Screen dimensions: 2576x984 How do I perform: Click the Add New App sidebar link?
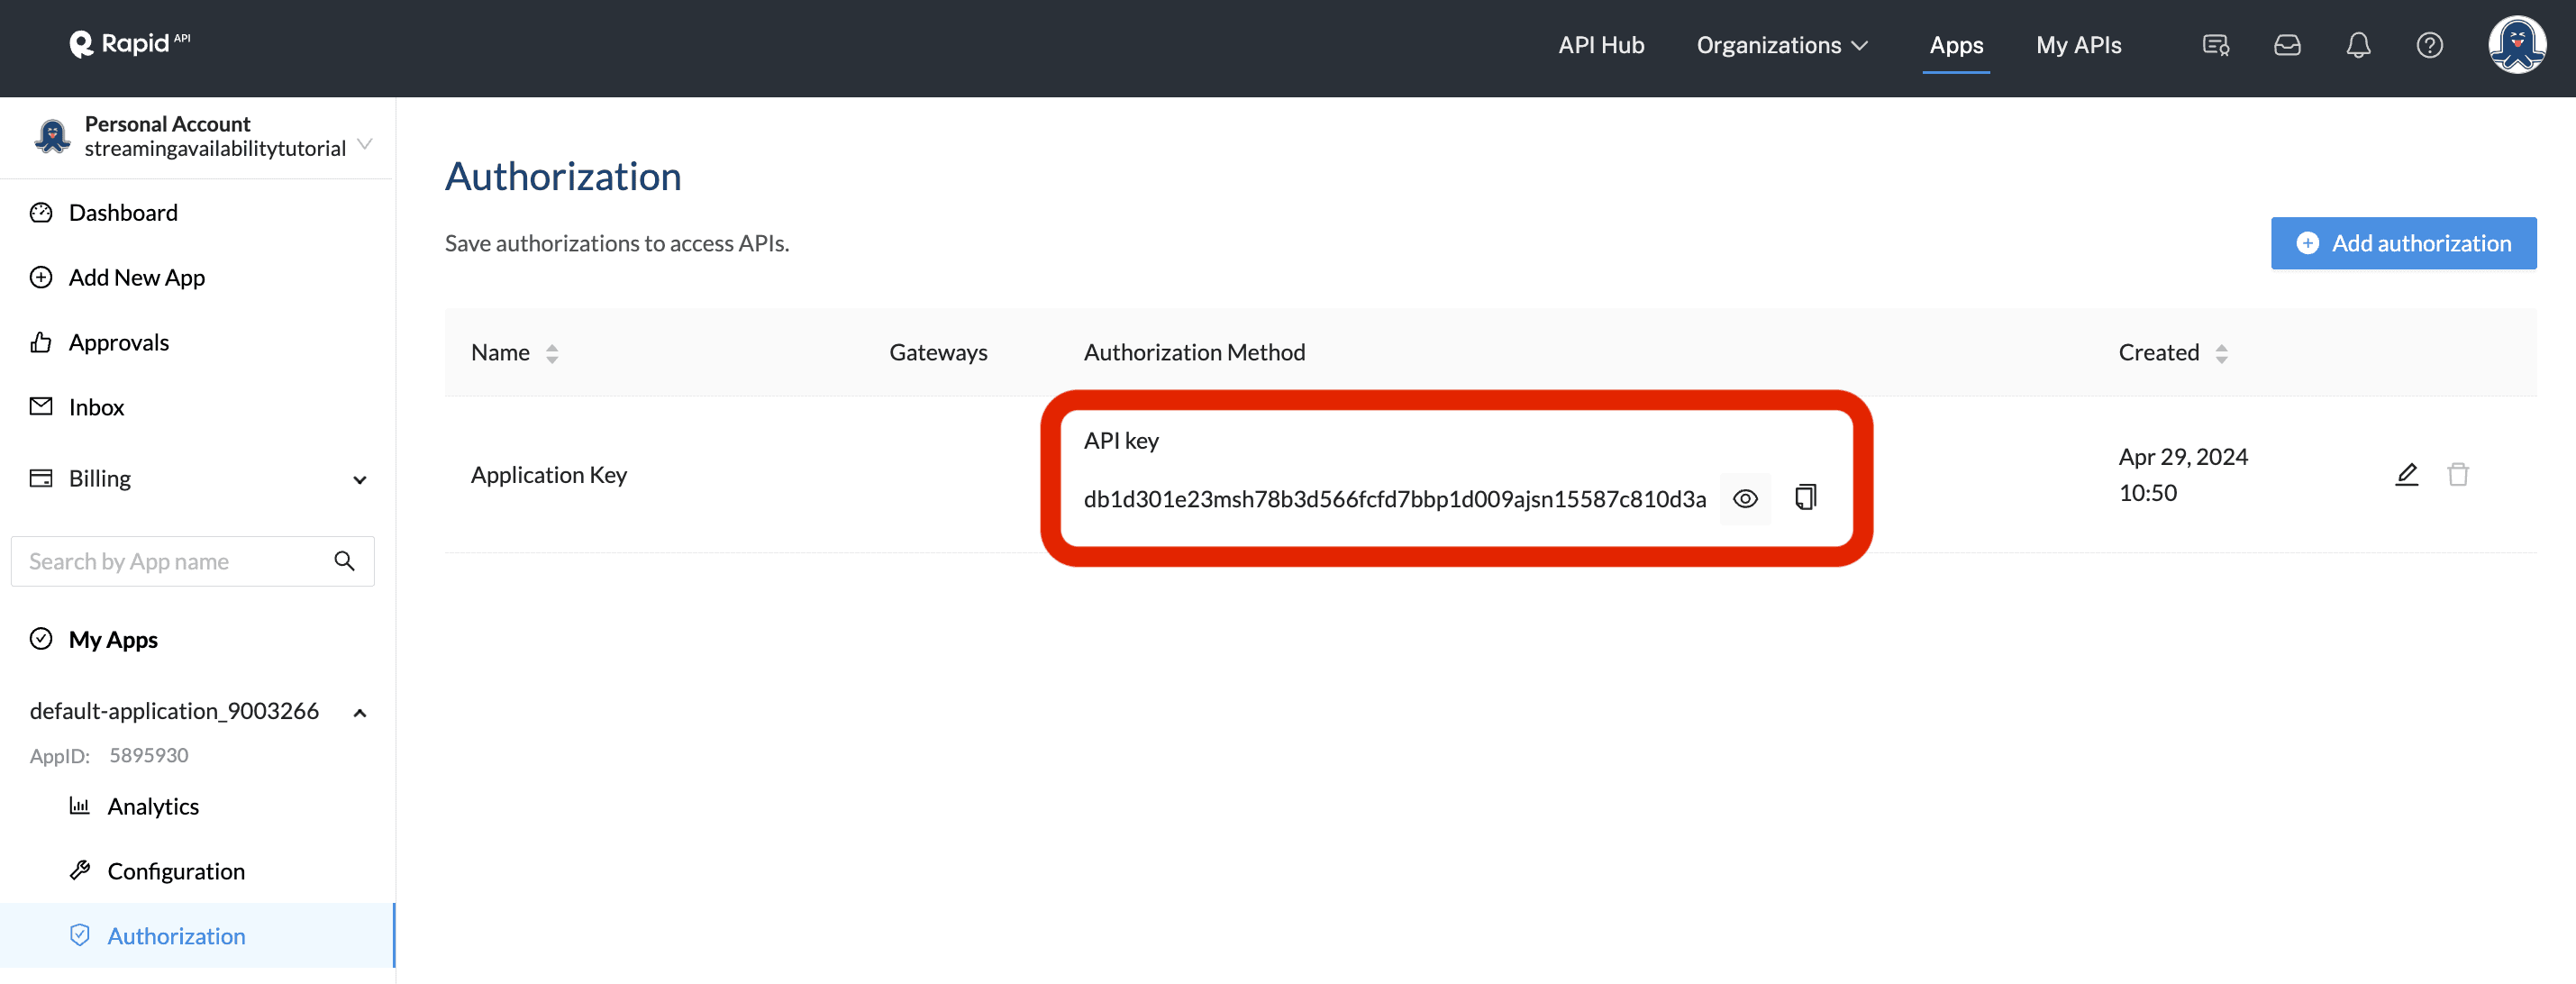[x=135, y=276]
